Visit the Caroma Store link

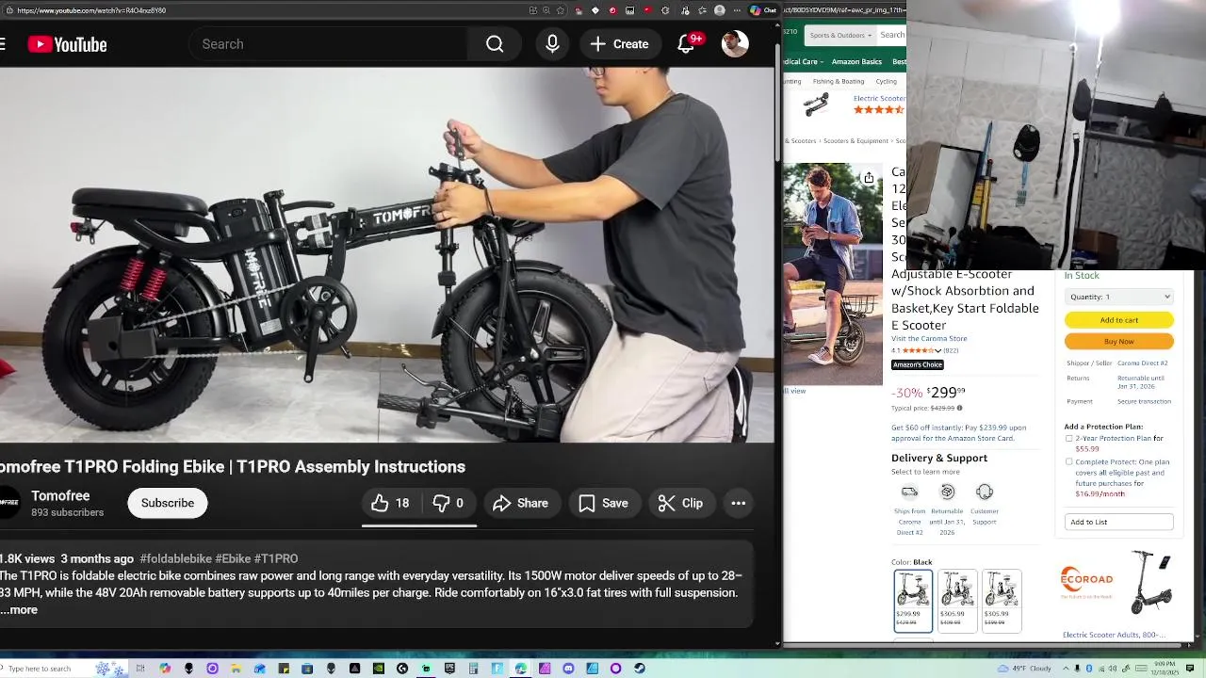[x=929, y=339]
